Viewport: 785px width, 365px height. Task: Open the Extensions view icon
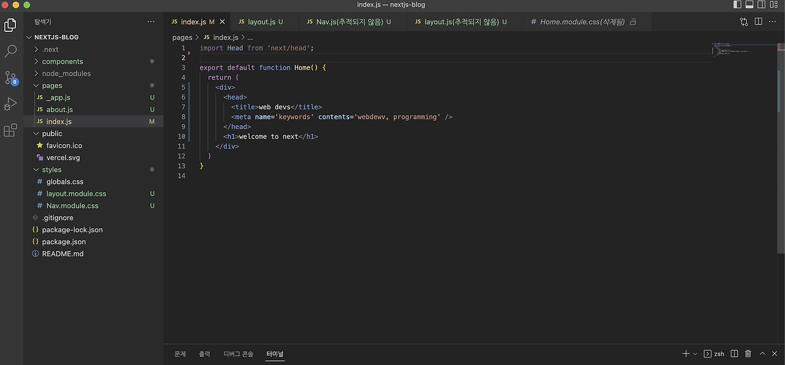[10, 130]
